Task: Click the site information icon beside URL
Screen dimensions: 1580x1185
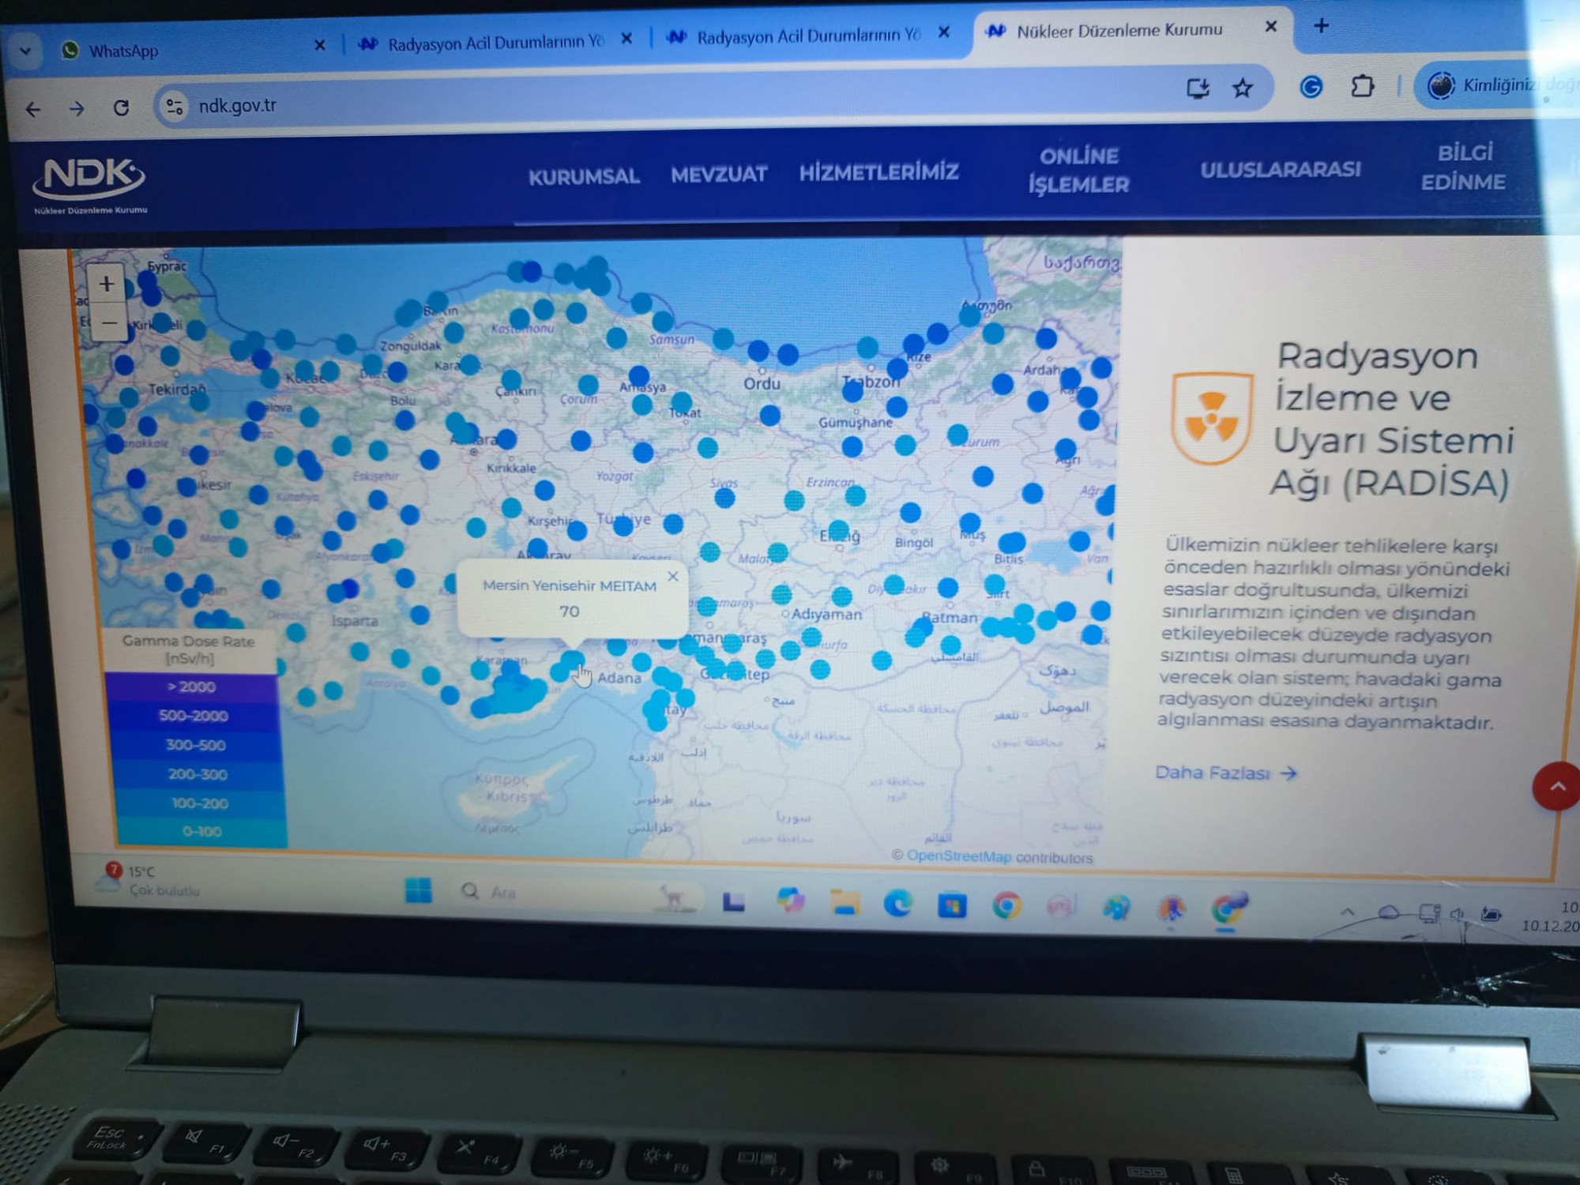Action: [174, 106]
